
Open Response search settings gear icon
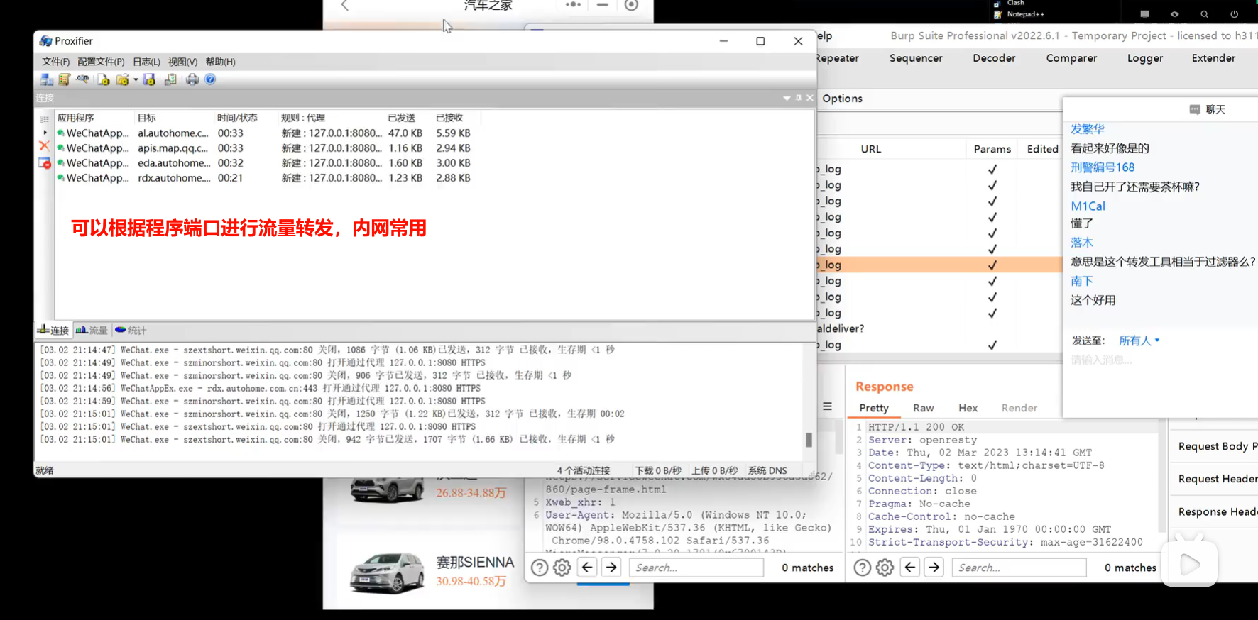tap(885, 568)
